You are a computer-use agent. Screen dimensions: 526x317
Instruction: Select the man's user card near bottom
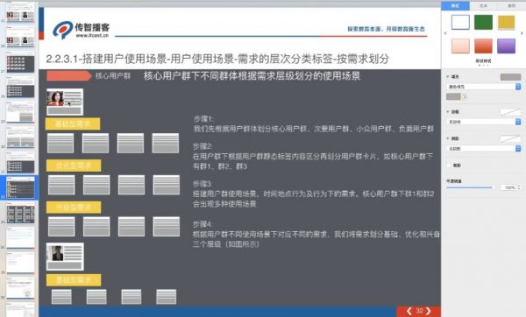point(65,257)
